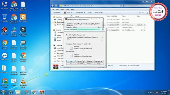Select the TeamViewer desktop shortcut
Screen dimensions: 170x95
pos(5,56)
